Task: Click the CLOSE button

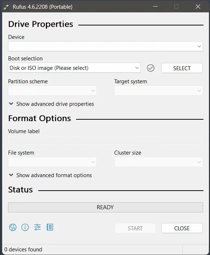Action: (x=182, y=228)
